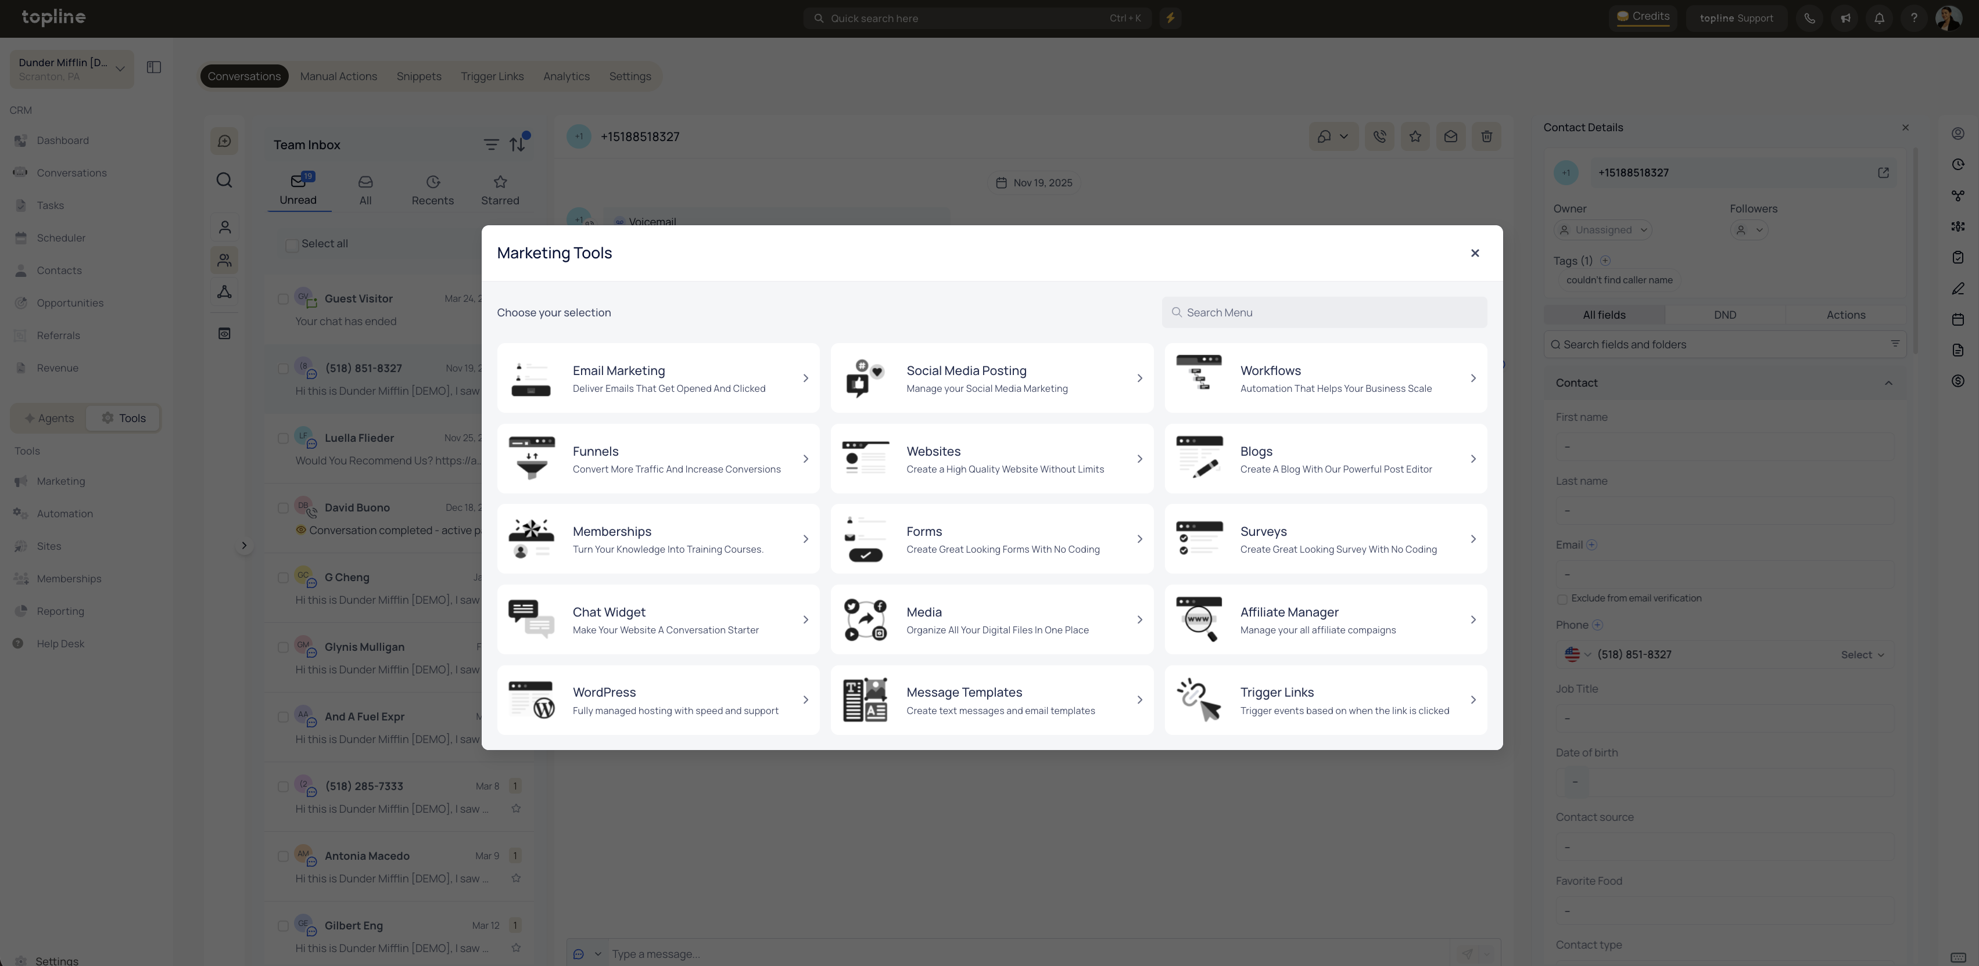Switch to the DND tab
This screenshot has width=1979, height=966.
[1725, 315]
